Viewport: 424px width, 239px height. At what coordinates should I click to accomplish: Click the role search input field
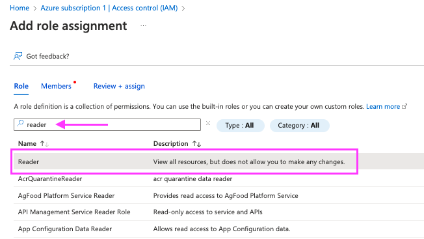[x=107, y=125]
